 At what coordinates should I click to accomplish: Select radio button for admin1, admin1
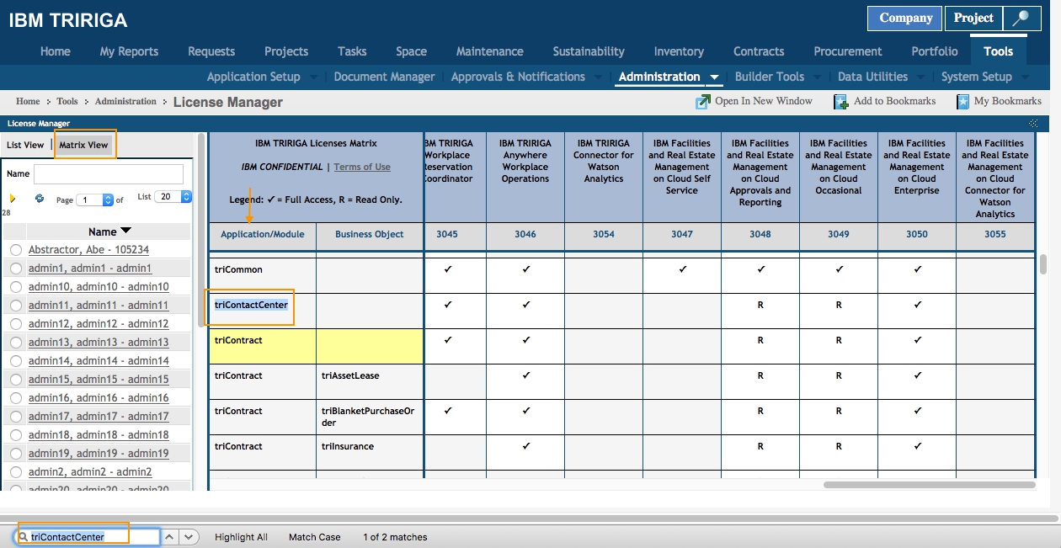[x=15, y=269]
